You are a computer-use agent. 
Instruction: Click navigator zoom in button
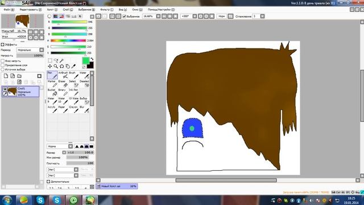(x=36, y=32)
